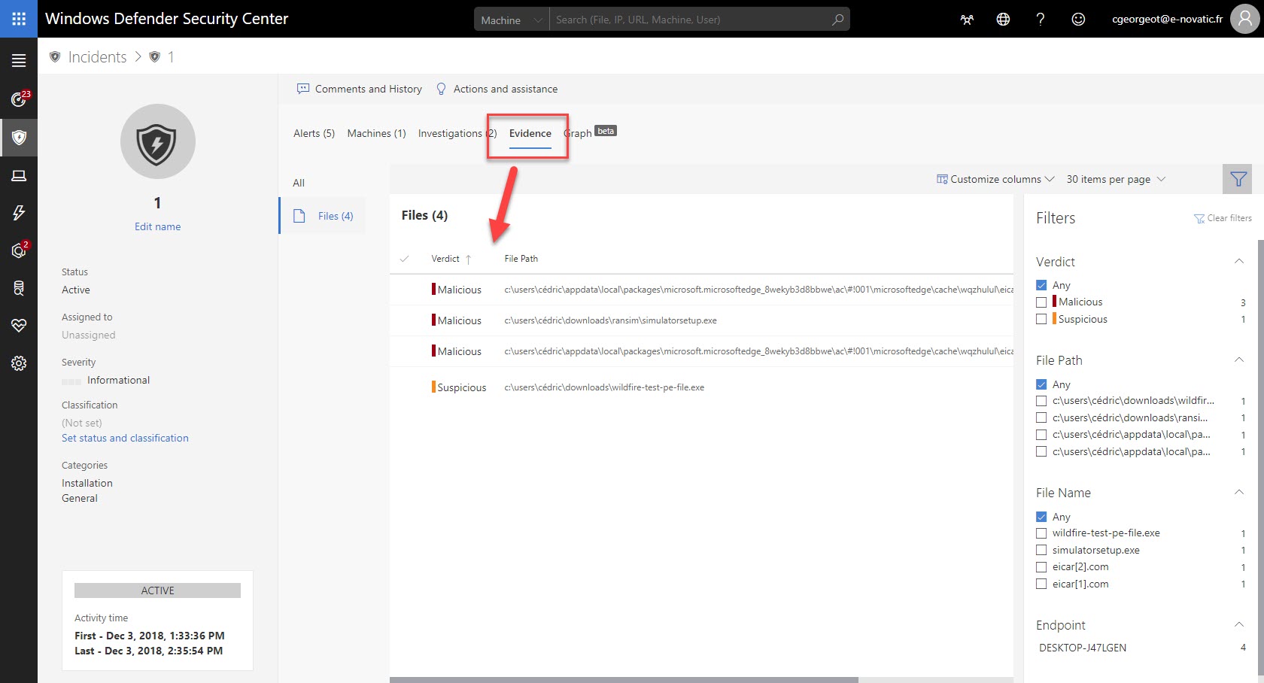Screen dimensions: 1264x683
Task: Click the search input field
Action: coord(688,20)
